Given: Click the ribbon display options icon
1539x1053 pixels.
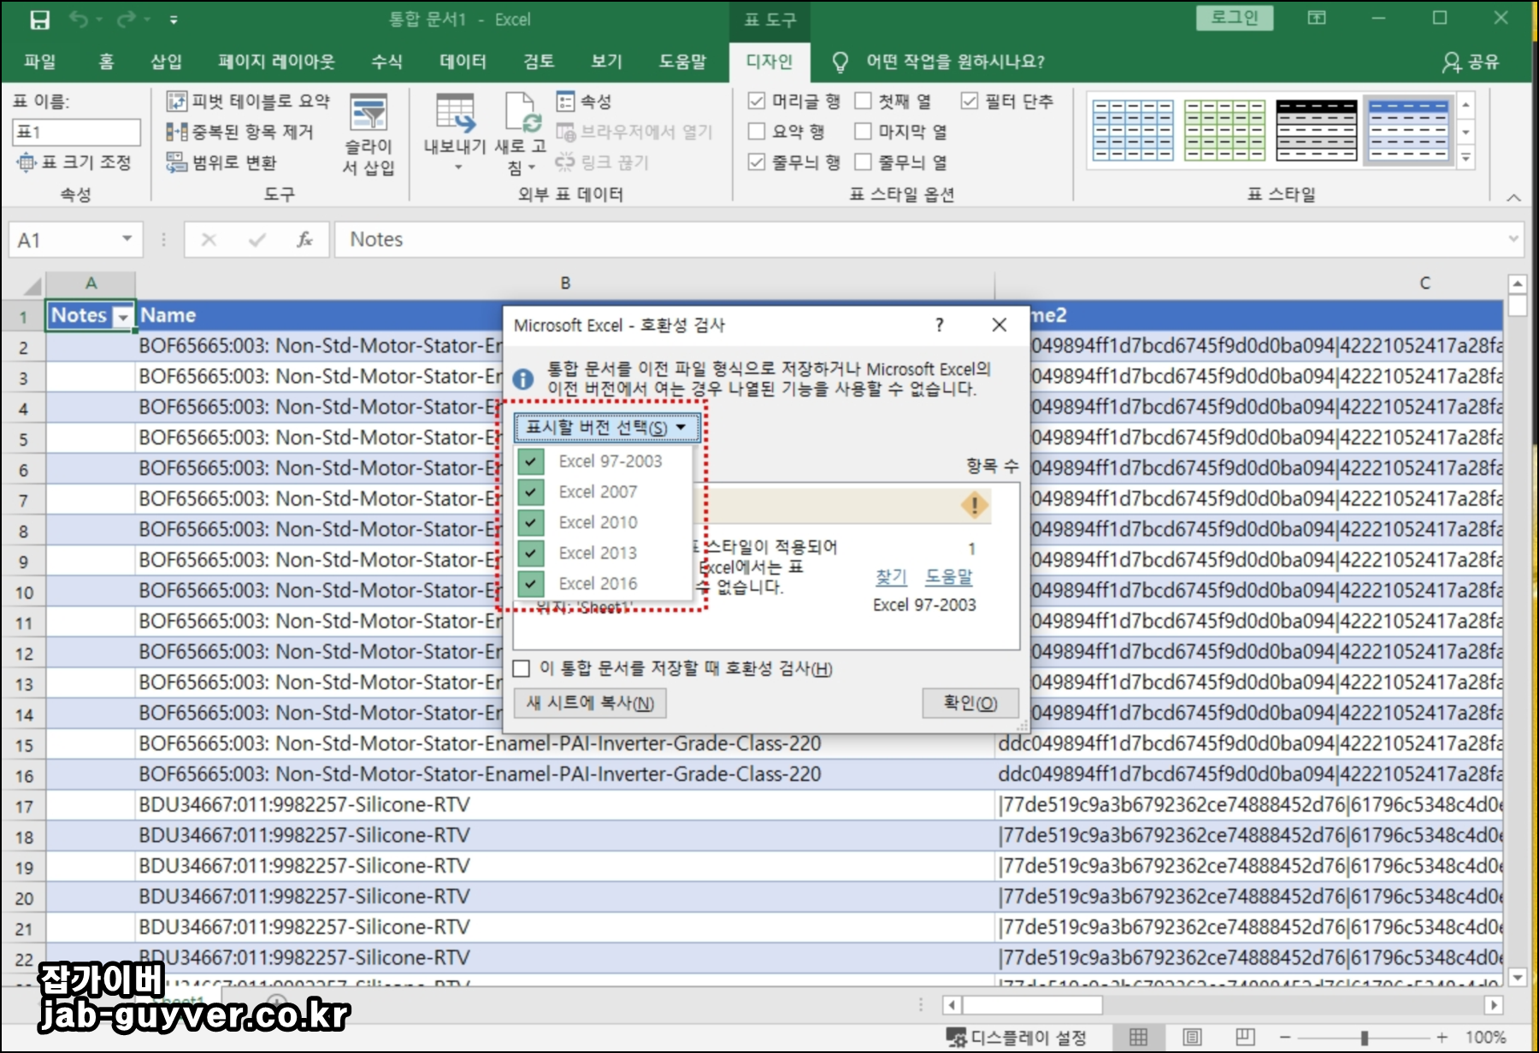Looking at the screenshot, I should (x=1317, y=18).
